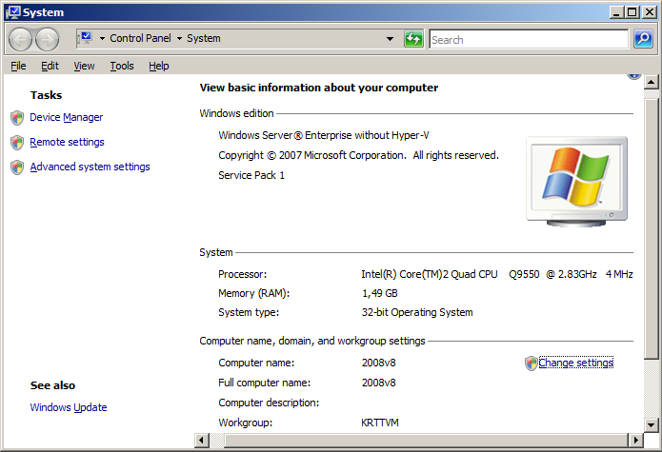Click the Back navigation arrow button
662x452 pixels.
pyautogui.click(x=20, y=40)
